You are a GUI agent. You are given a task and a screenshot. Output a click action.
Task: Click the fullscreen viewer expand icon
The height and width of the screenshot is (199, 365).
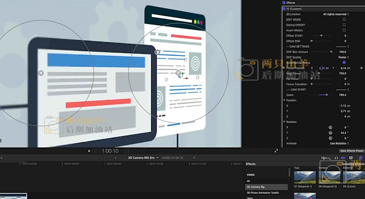coord(276,151)
